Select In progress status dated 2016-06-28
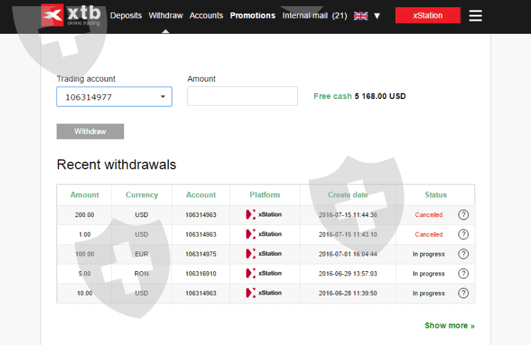531x345 pixels. coord(428,293)
